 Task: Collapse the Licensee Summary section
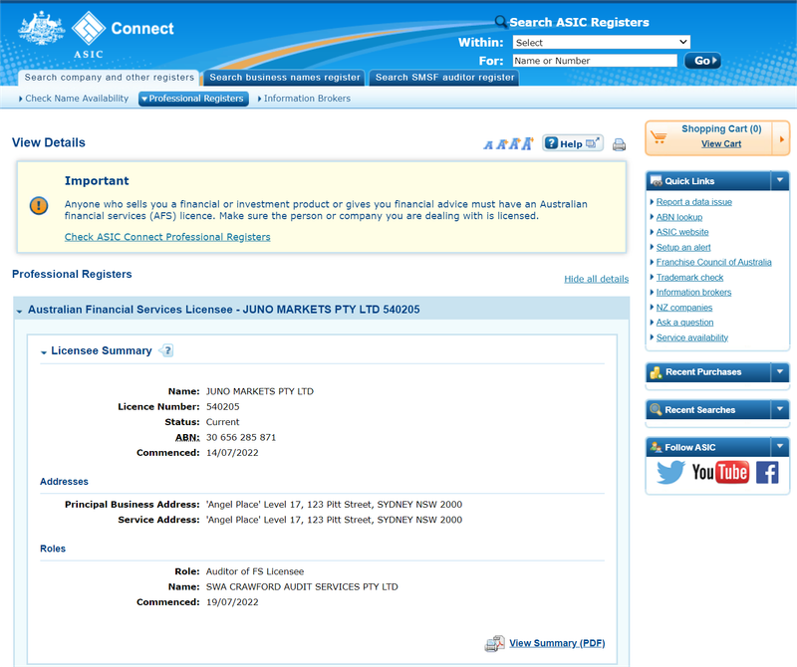pyautogui.click(x=44, y=352)
